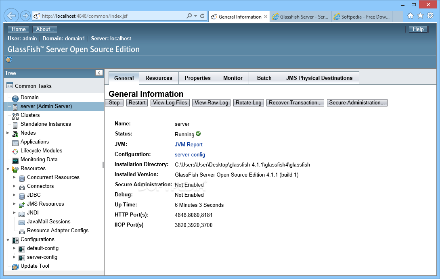This screenshot has height=279, width=440.
Task: Switch to GlassFish Server browser tab
Action: coord(301,17)
